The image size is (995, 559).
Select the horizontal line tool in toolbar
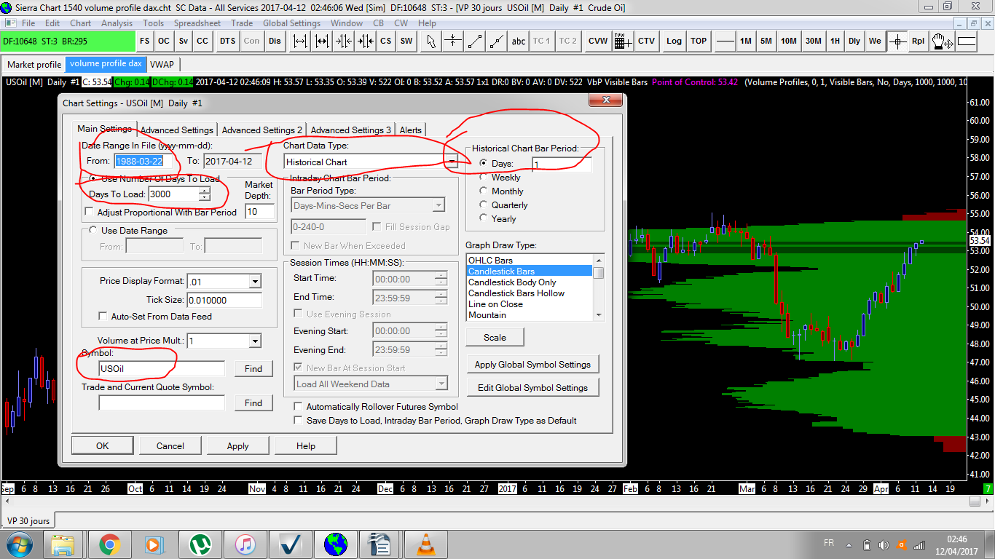click(x=725, y=41)
